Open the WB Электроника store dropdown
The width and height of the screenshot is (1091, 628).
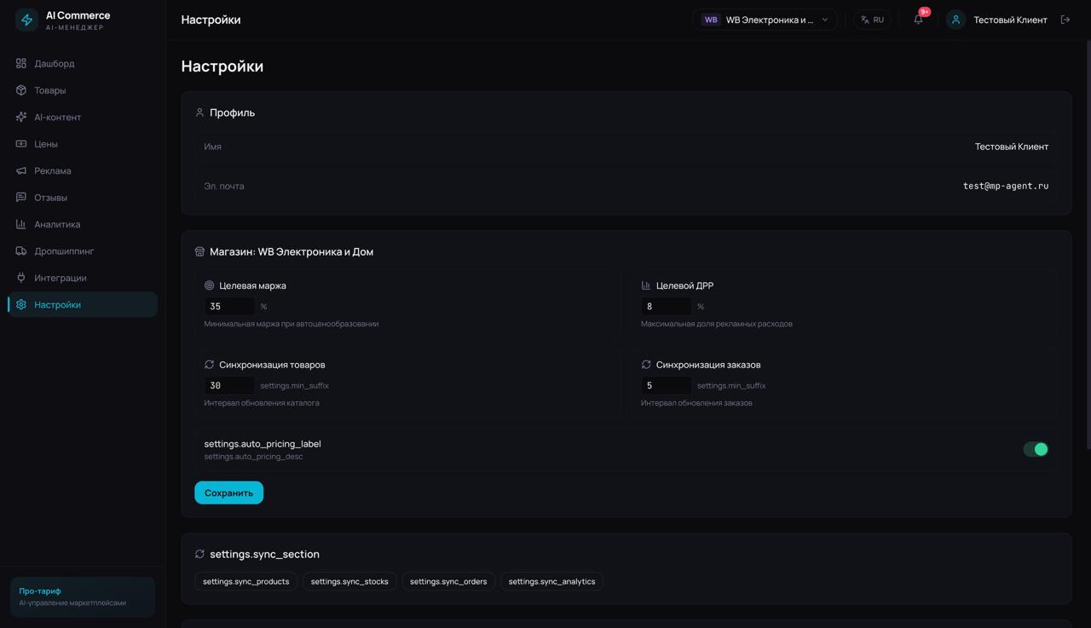point(765,20)
